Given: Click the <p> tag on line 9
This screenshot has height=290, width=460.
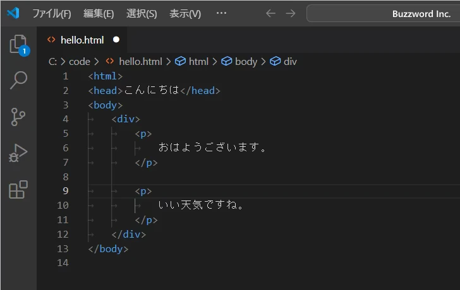Looking at the screenshot, I should click(143, 191).
